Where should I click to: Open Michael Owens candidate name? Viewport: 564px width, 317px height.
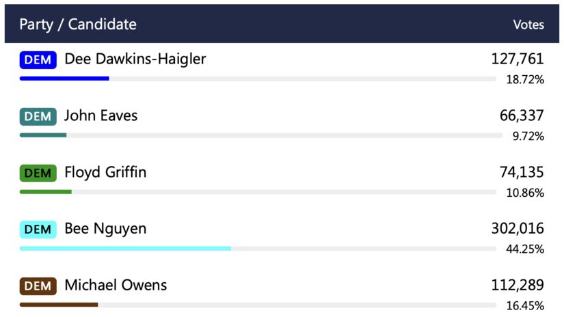click(x=116, y=286)
